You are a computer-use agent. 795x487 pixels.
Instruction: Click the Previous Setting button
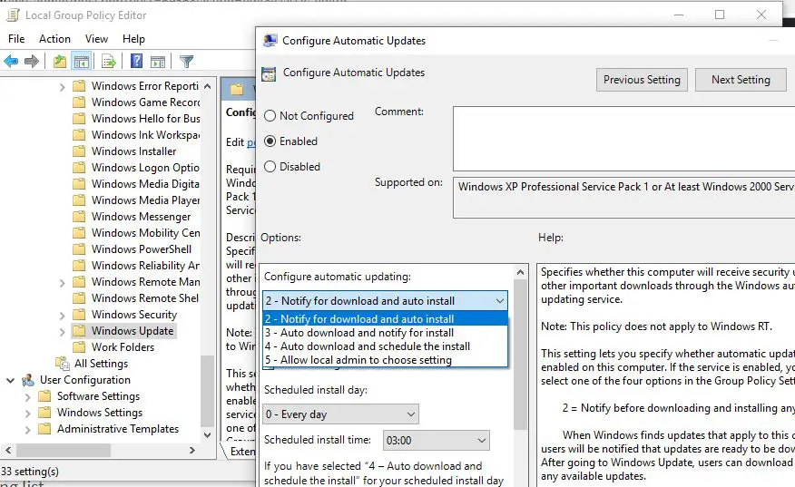[642, 80]
